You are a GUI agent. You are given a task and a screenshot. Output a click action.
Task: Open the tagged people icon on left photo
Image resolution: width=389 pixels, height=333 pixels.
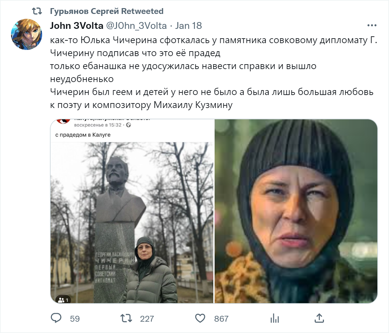[63, 300]
